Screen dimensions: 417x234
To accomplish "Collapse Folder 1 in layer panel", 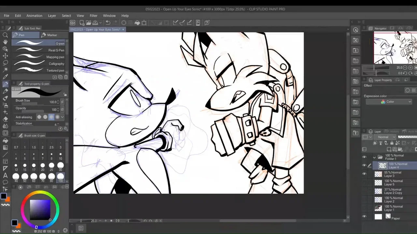I will tap(374, 157).
